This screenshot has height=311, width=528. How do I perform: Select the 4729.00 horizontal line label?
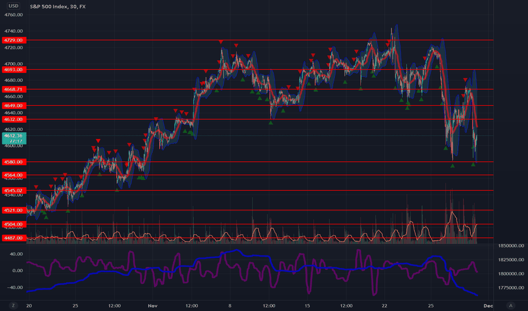[14, 40]
